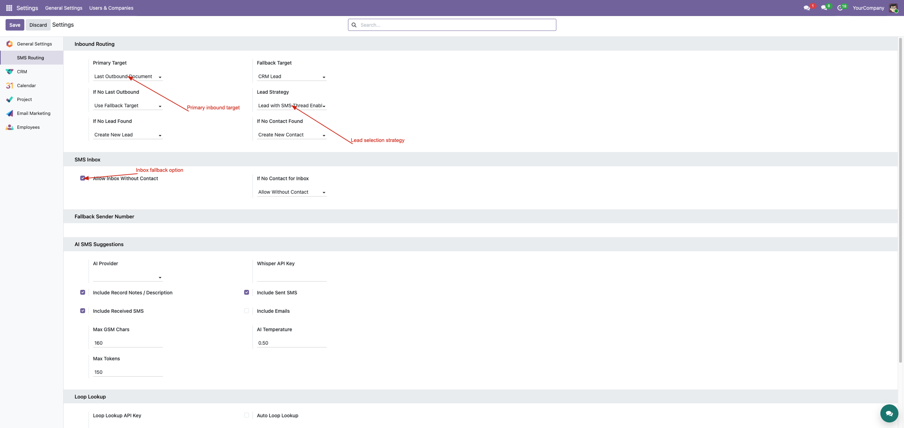Open the Users & Companies menu

(111, 8)
